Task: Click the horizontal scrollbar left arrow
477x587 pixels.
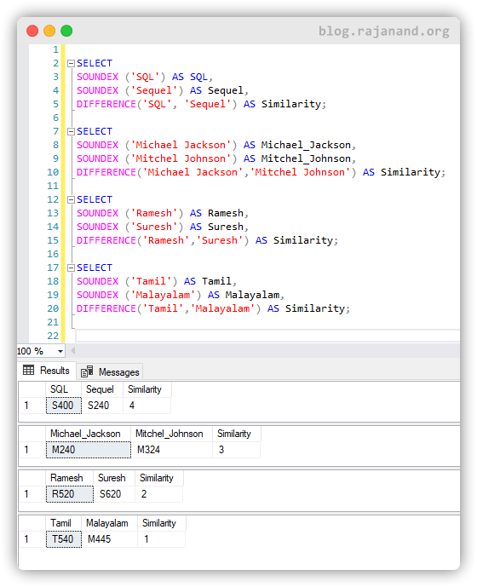Action: pyautogui.click(x=72, y=351)
